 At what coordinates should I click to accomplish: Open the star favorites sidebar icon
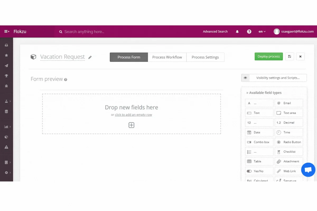point(6,55)
